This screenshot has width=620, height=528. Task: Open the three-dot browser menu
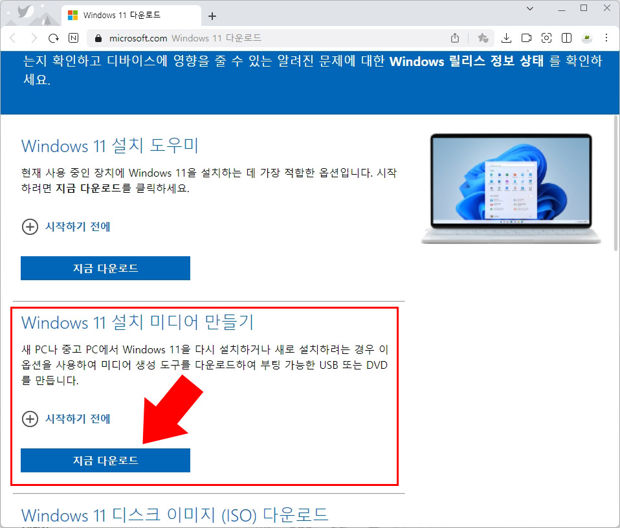coord(606,38)
